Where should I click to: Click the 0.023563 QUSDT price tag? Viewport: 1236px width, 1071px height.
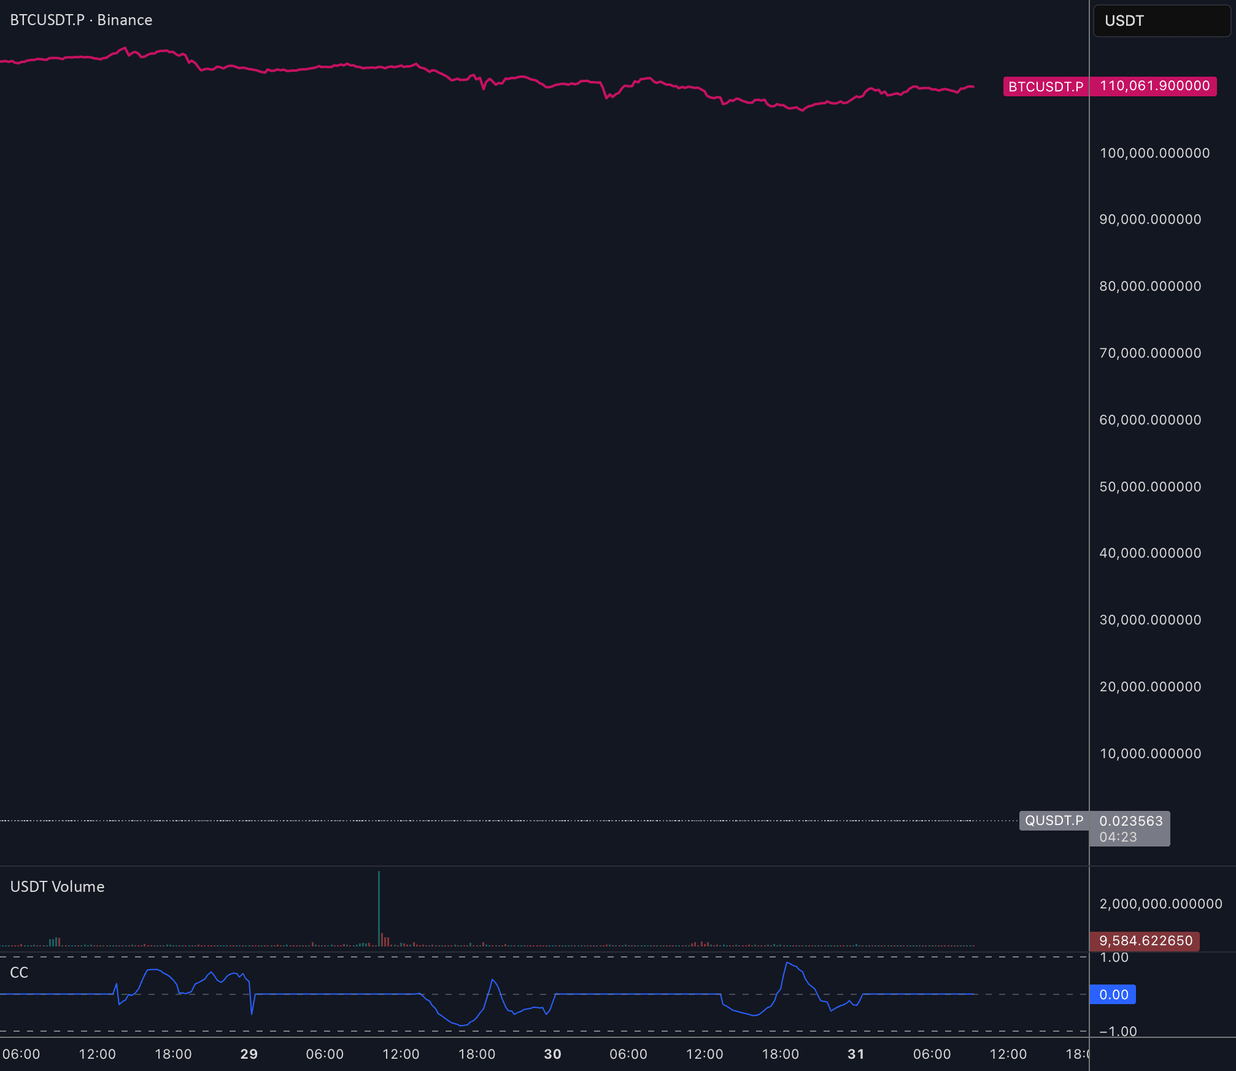click(1130, 821)
